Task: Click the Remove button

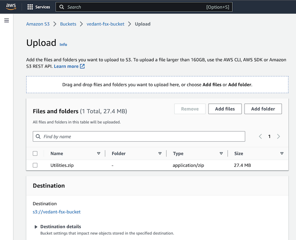Action: pos(190,109)
